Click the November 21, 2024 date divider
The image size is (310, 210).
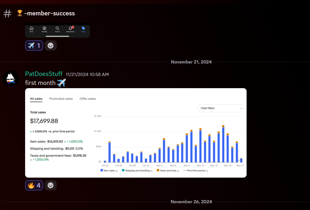click(191, 62)
